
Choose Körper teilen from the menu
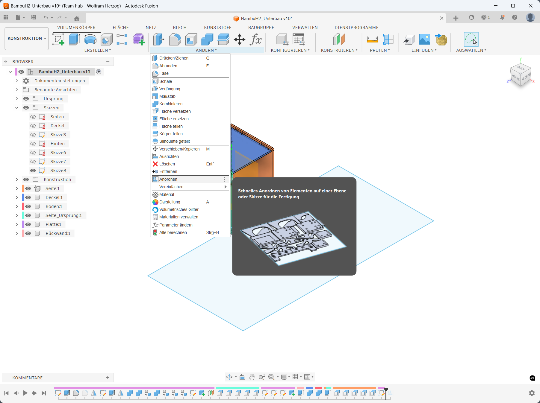tap(171, 134)
